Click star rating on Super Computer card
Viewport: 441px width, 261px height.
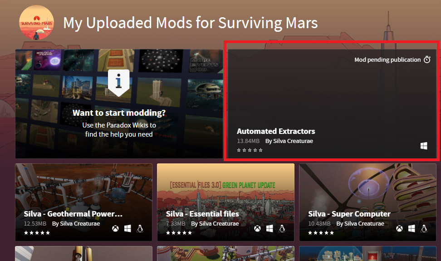tap(321, 233)
